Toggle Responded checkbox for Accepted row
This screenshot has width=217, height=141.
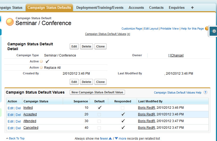[x=123, y=114]
